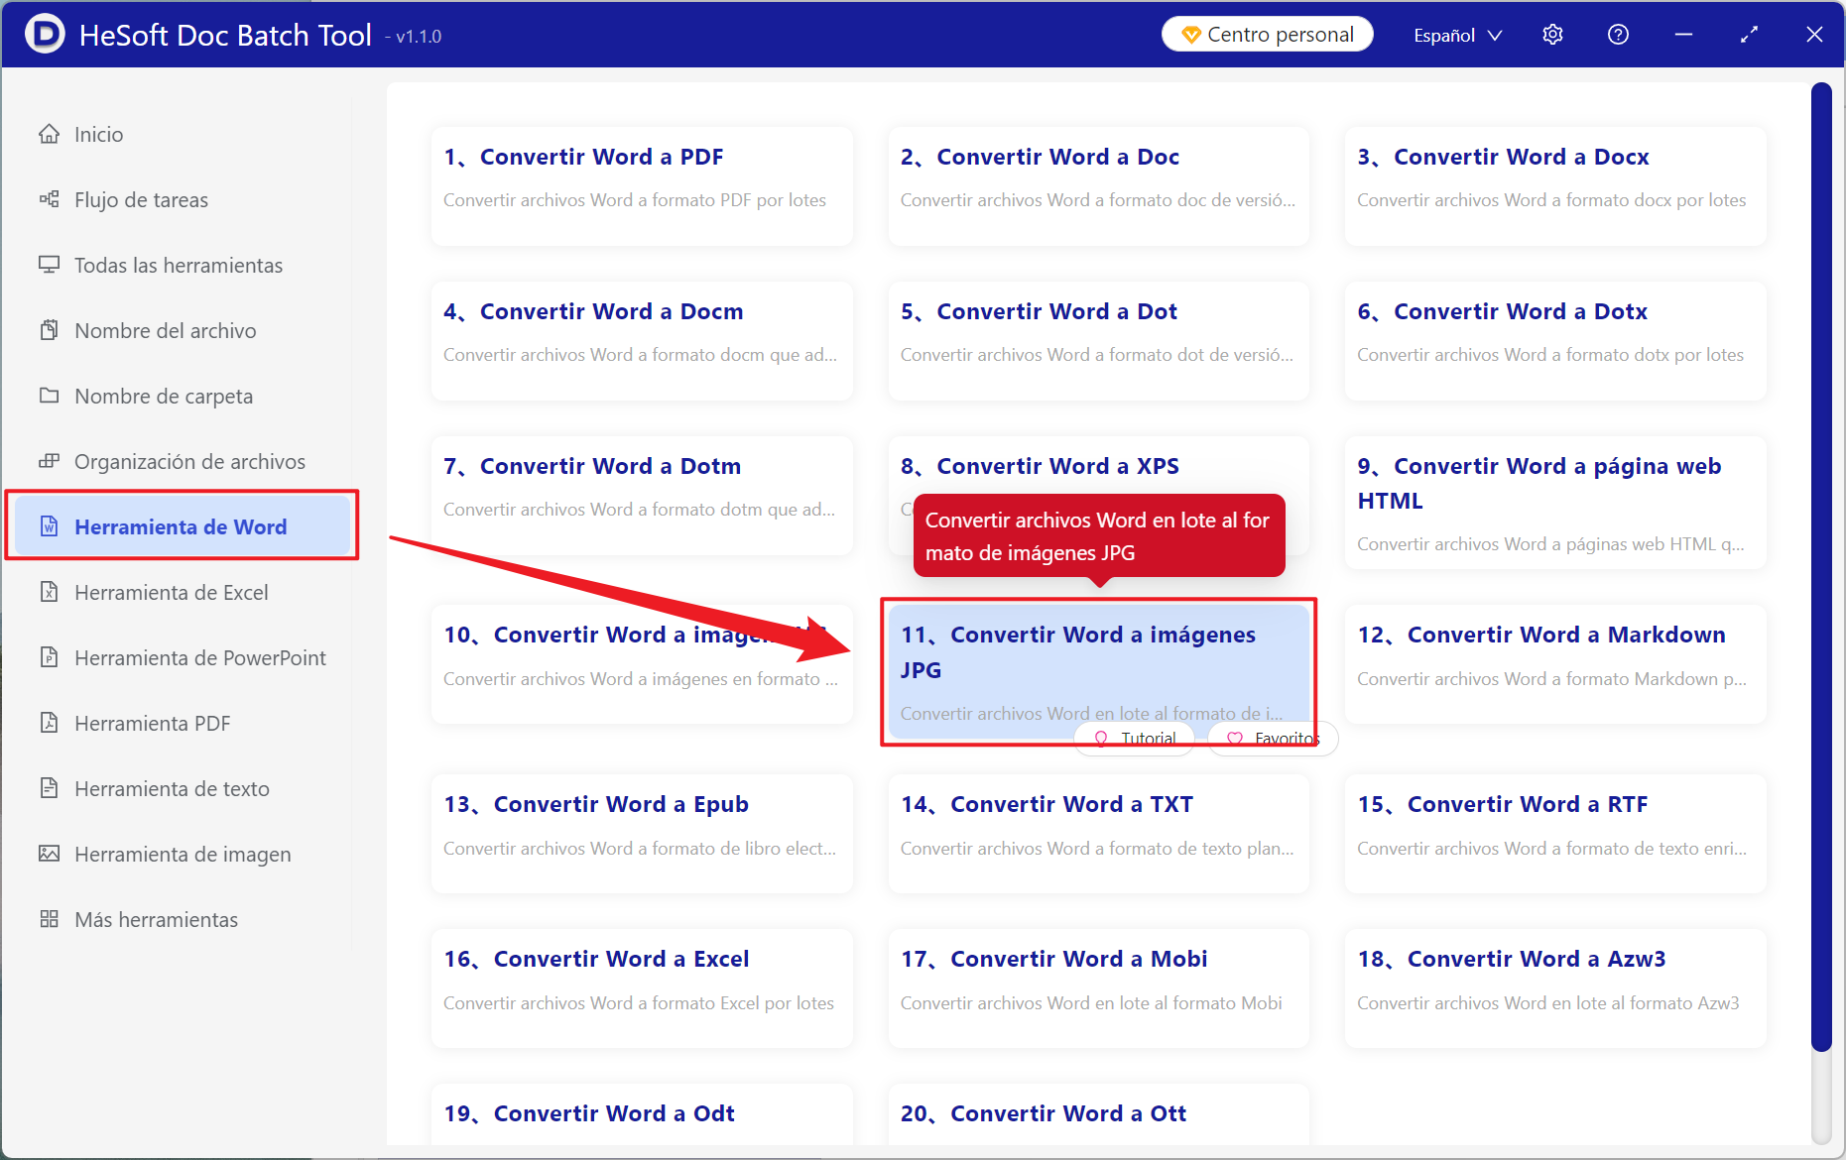Click the Flujo de tareas icon
The height and width of the screenshot is (1160, 1846).
click(49, 199)
